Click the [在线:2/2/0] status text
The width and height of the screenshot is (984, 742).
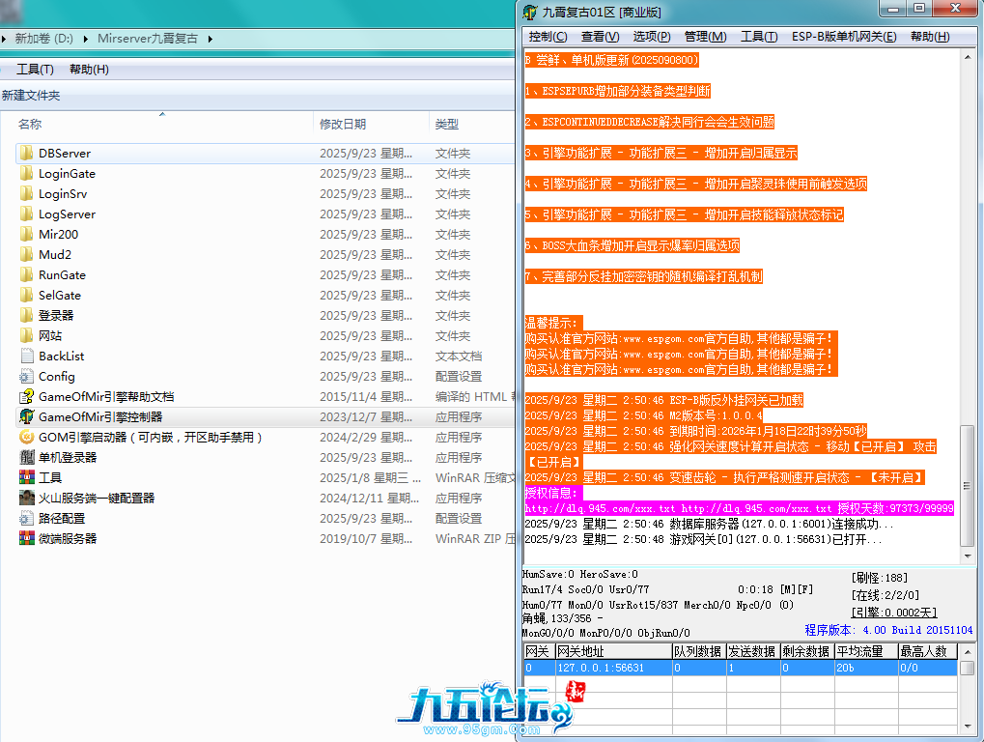[886, 594]
